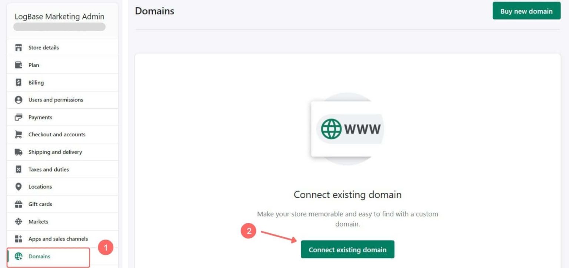
Task: Click the Apps and sales channels grid icon
Action: point(19,239)
